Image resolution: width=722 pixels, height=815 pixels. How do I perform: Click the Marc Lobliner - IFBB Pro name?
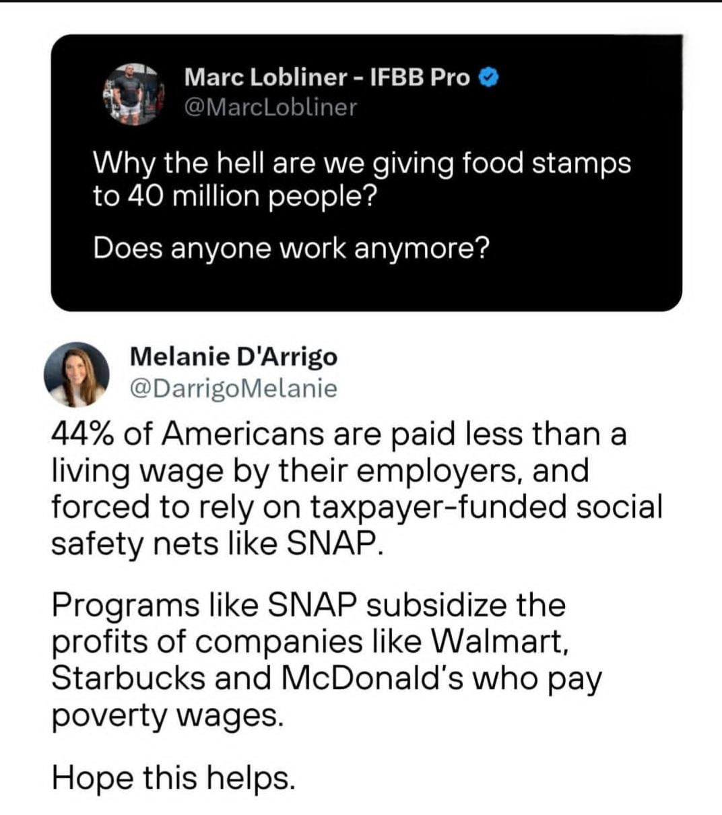coord(327,77)
